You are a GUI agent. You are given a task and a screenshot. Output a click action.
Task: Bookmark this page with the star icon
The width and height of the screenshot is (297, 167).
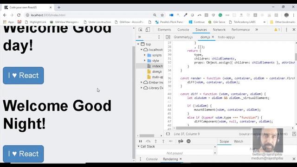pyautogui.click(x=162, y=15)
